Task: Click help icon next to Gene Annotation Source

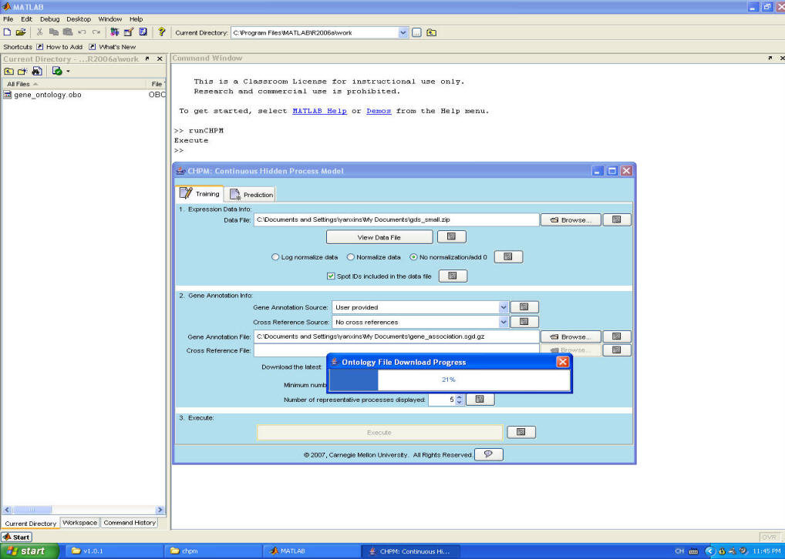Action: point(524,307)
